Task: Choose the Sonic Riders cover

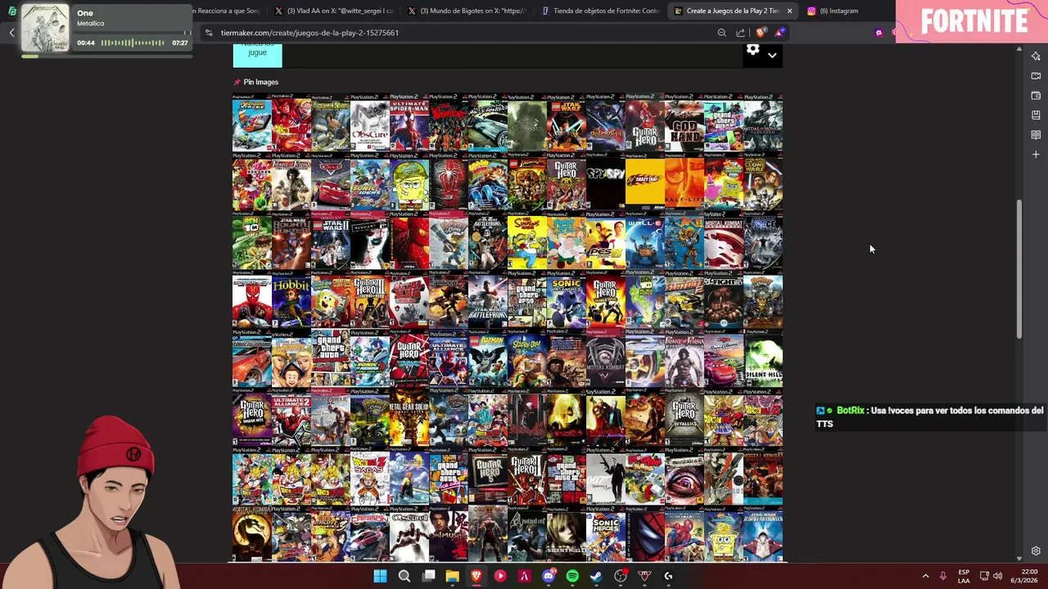Action: coord(370,182)
